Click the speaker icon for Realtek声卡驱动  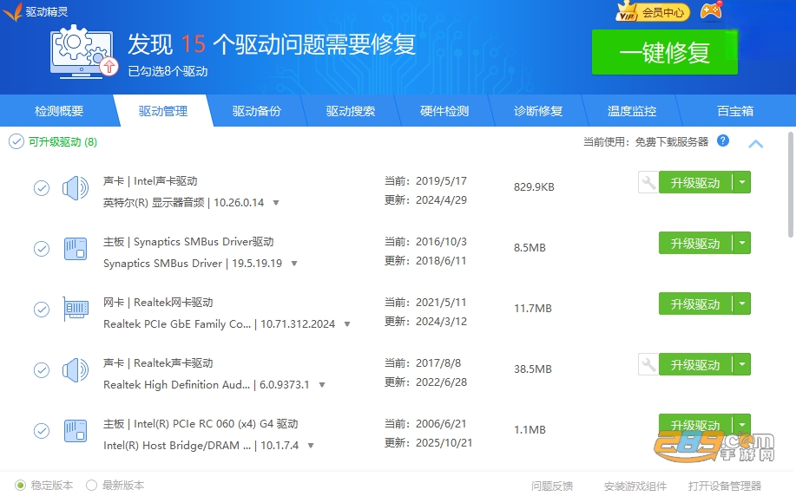pyautogui.click(x=76, y=370)
